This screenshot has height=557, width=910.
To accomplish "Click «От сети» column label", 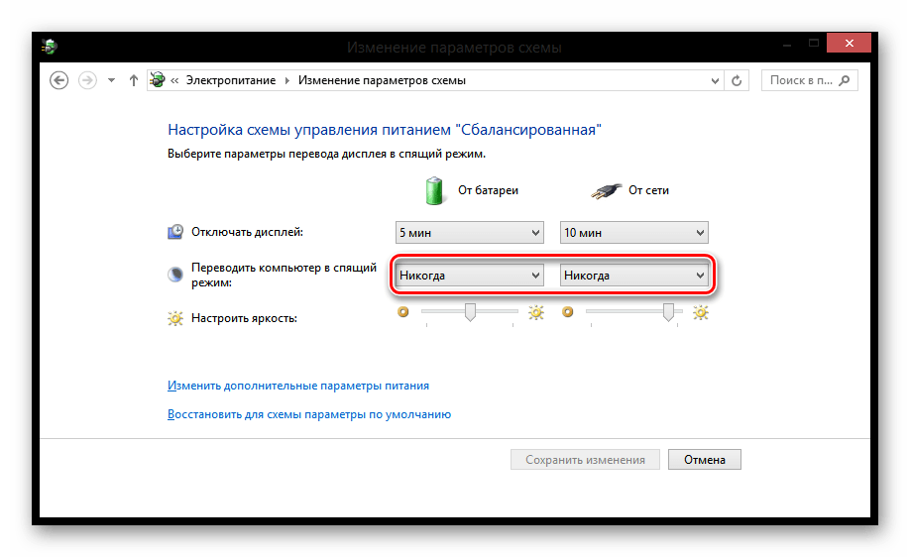I will pyautogui.click(x=649, y=190).
